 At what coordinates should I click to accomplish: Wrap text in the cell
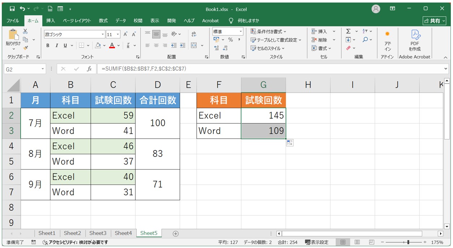[x=194, y=34]
